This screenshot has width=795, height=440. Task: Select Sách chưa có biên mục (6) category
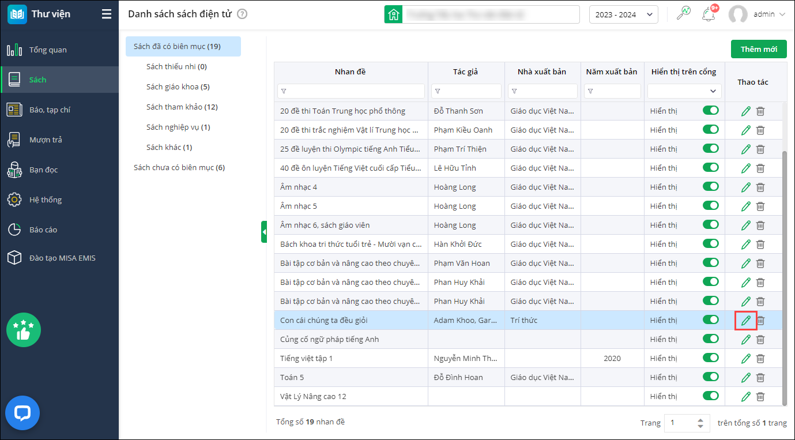[x=179, y=167]
